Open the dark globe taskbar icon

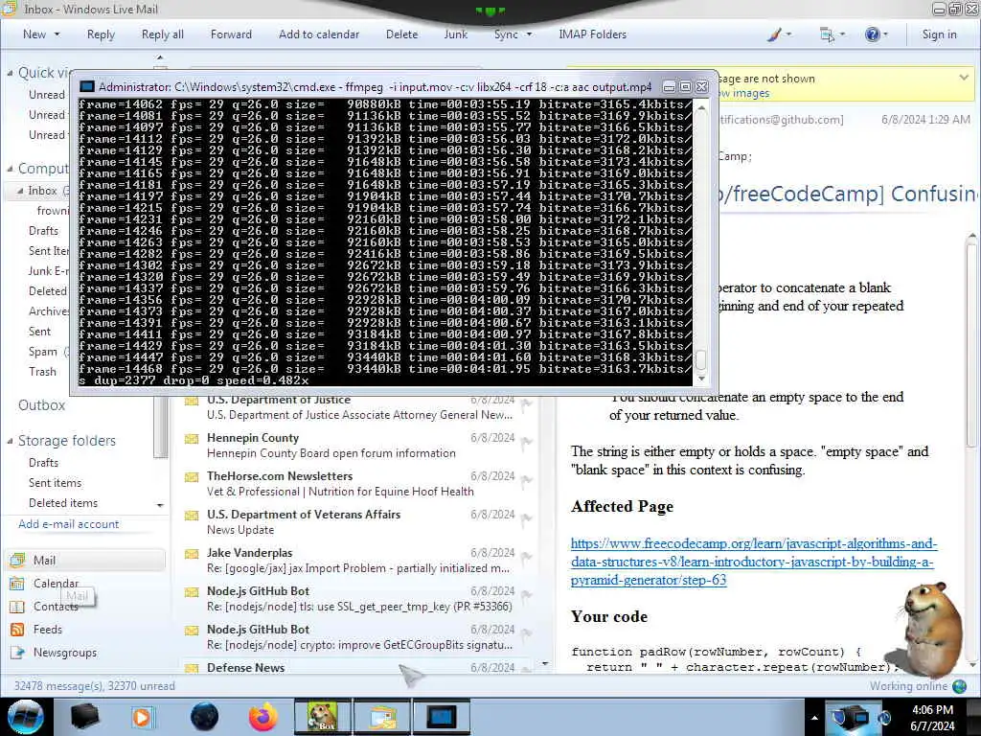click(x=205, y=717)
